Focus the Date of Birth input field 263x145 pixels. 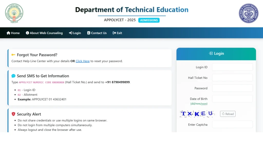click(x=232, y=99)
